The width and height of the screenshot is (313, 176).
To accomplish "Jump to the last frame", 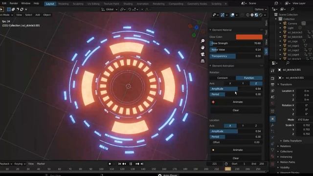I will (x=142, y=164).
